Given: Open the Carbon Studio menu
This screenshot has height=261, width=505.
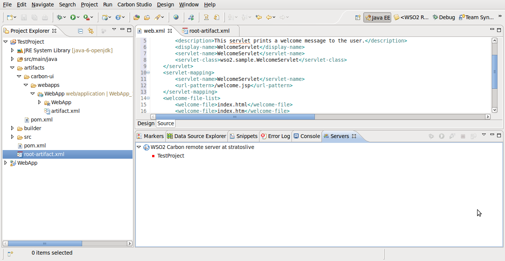Looking at the screenshot, I should 134,5.
